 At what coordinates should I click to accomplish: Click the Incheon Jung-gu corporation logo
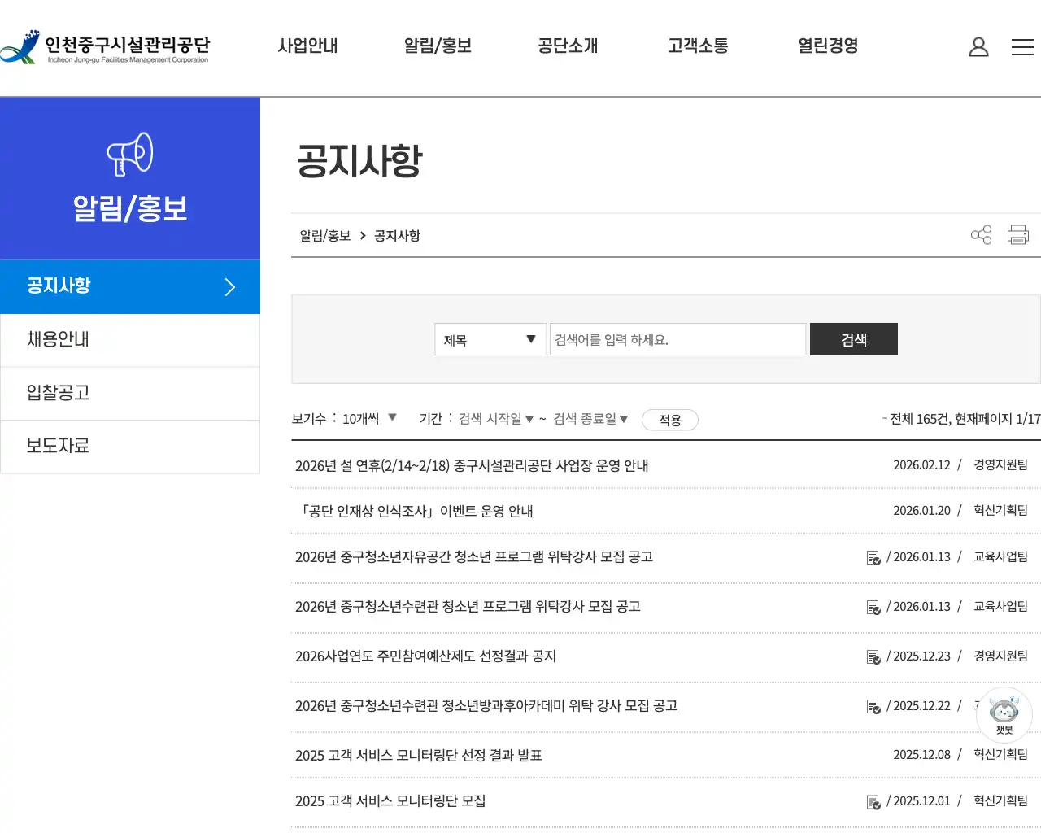(106, 47)
